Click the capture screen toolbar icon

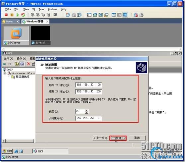55,15
